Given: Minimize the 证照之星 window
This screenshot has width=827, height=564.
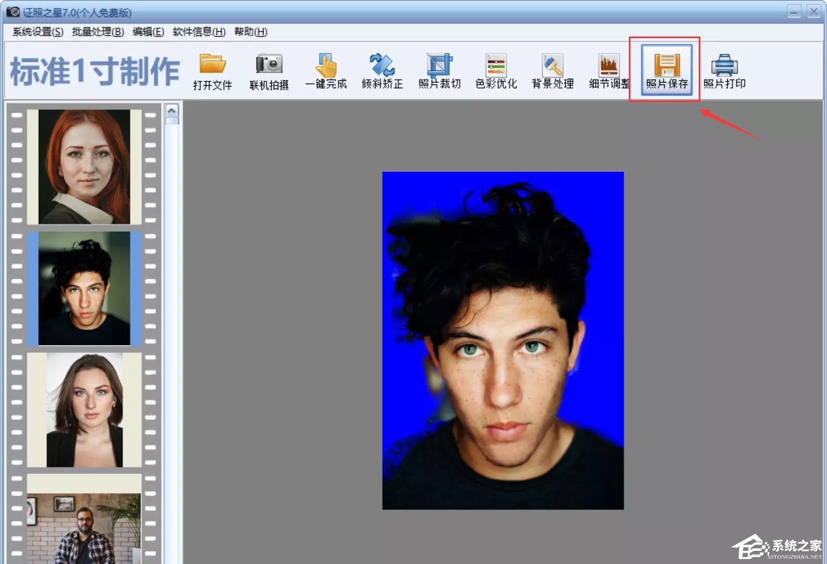Looking at the screenshot, I should coord(794,11).
